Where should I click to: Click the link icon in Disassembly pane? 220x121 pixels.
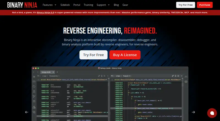click(x=99, y=76)
